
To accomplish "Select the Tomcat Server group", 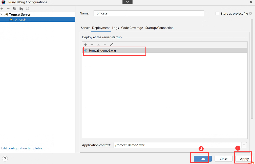I will point(20,14).
